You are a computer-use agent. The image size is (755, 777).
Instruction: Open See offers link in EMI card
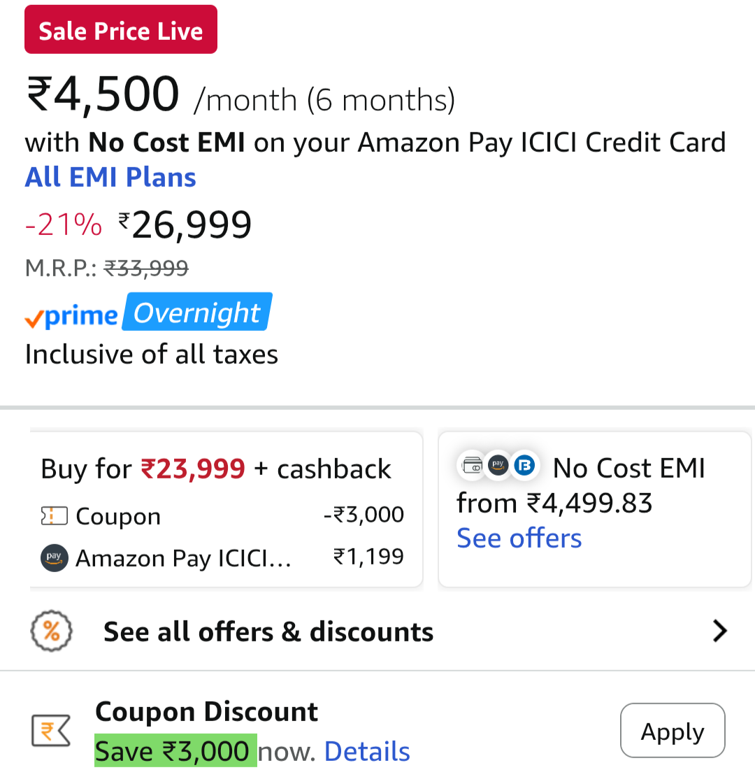519,539
